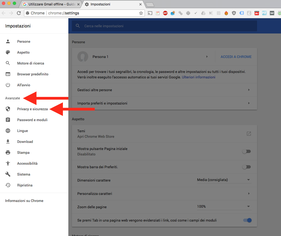Click the Cast icon in toolbar

tap(150, 13)
